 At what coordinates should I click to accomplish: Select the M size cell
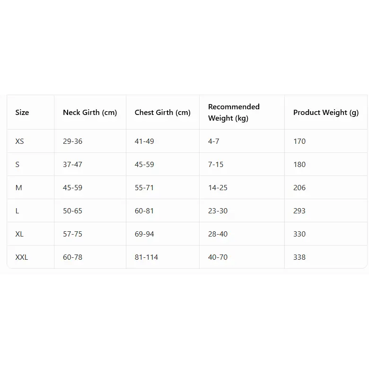pos(19,188)
